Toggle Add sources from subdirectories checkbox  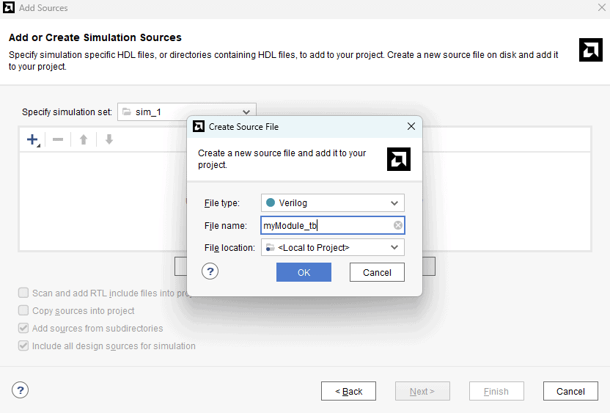tap(24, 328)
